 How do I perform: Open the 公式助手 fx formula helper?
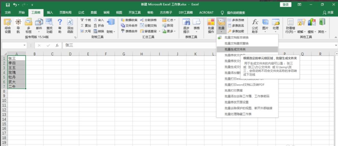[255, 26]
